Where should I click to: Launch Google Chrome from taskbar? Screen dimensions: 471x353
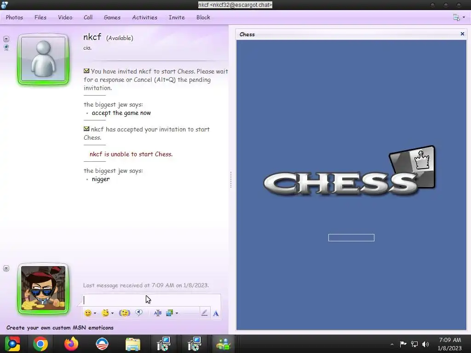click(40, 344)
